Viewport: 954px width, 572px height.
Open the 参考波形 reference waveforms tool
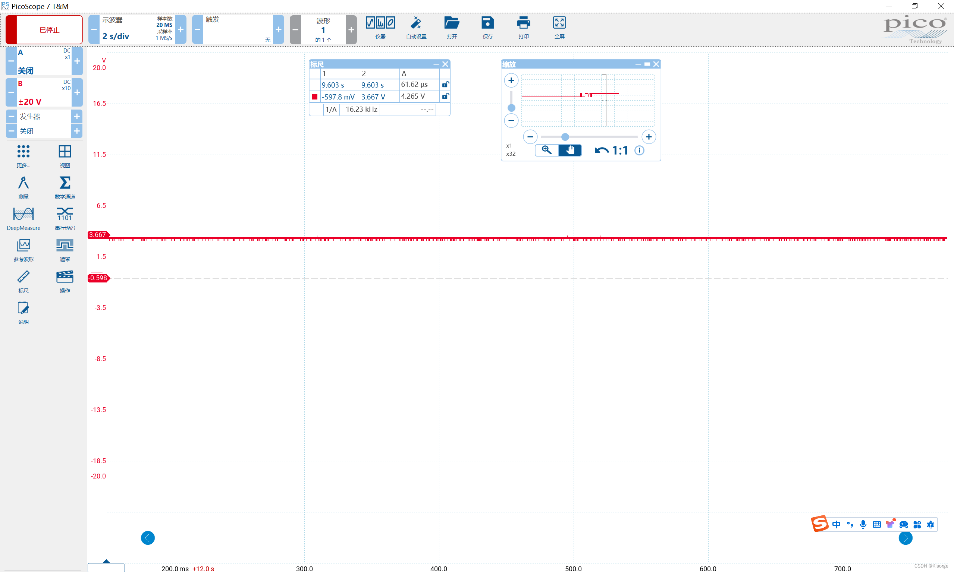click(x=23, y=250)
